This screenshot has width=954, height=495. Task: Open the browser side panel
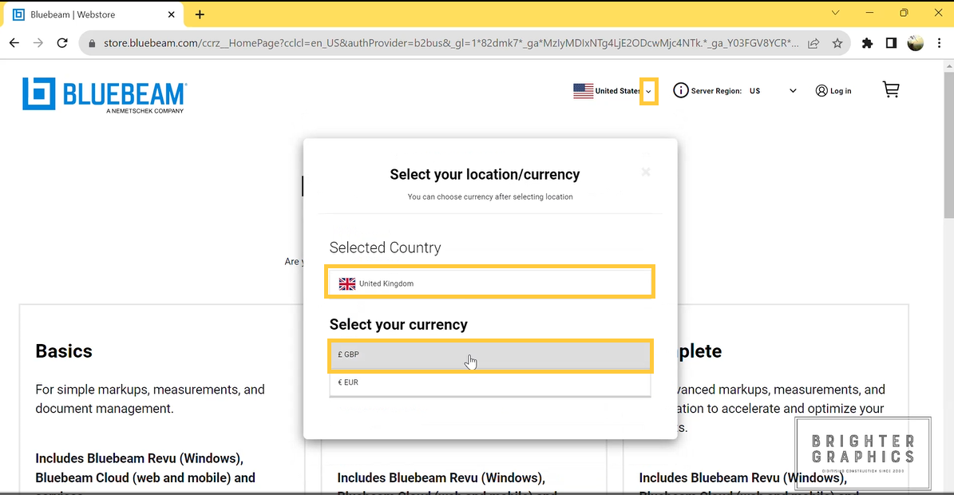tap(891, 43)
